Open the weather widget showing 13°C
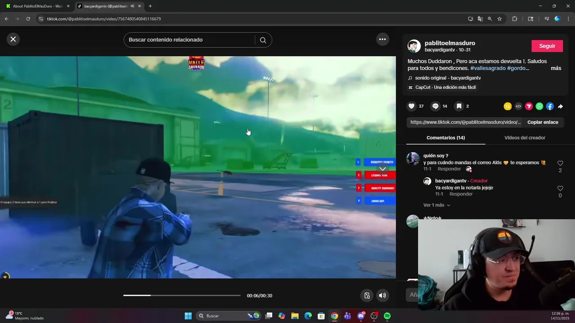The width and height of the screenshot is (575, 323). coord(25,316)
